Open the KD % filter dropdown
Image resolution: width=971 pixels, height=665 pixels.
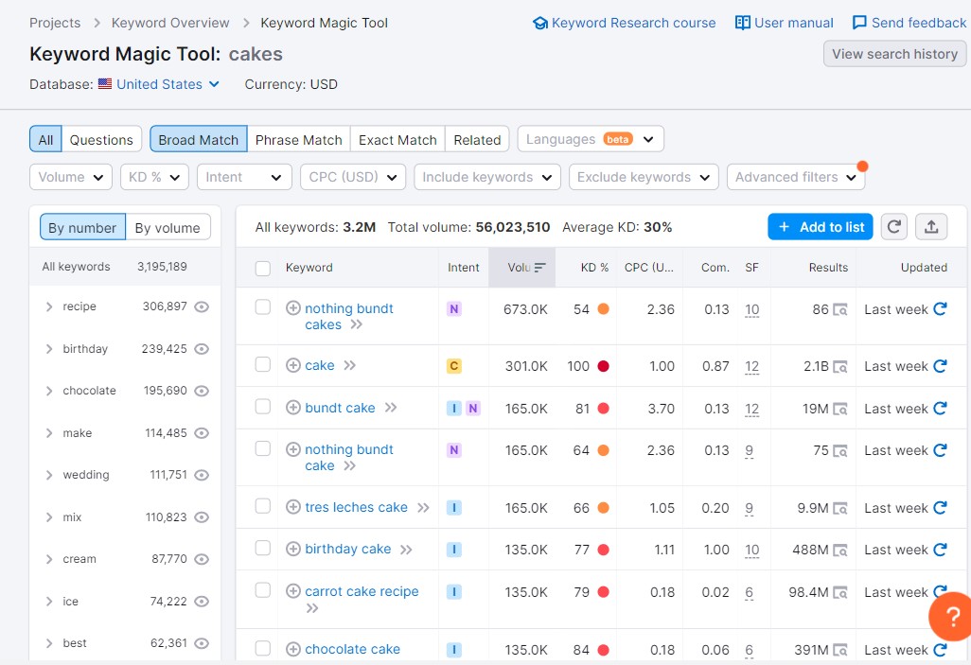pyautogui.click(x=154, y=177)
